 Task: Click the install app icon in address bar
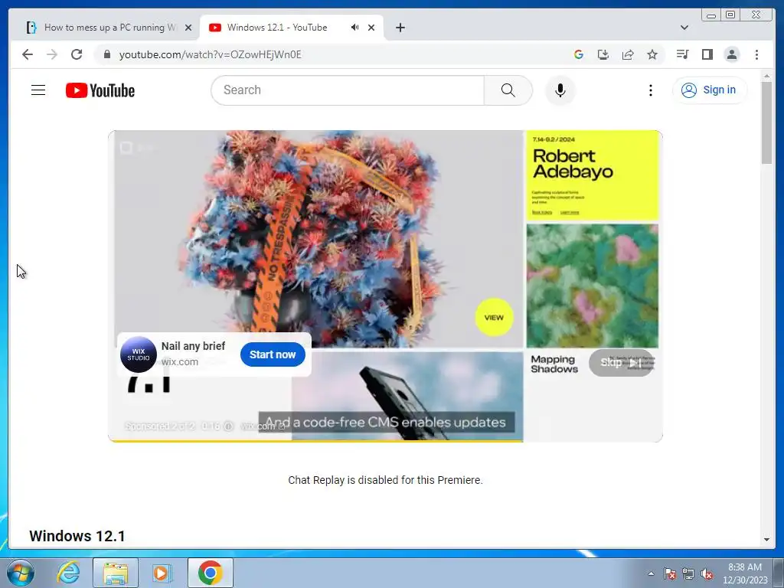(x=603, y=54)
